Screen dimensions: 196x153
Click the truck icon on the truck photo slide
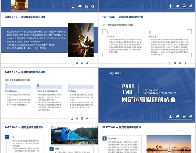point(80,6)
